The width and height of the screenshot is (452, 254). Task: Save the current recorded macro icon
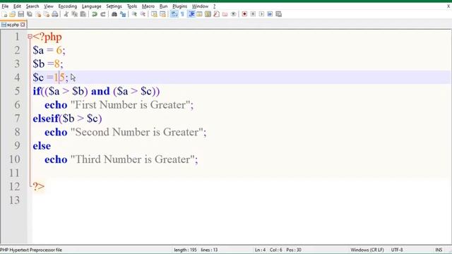[278, 14]
